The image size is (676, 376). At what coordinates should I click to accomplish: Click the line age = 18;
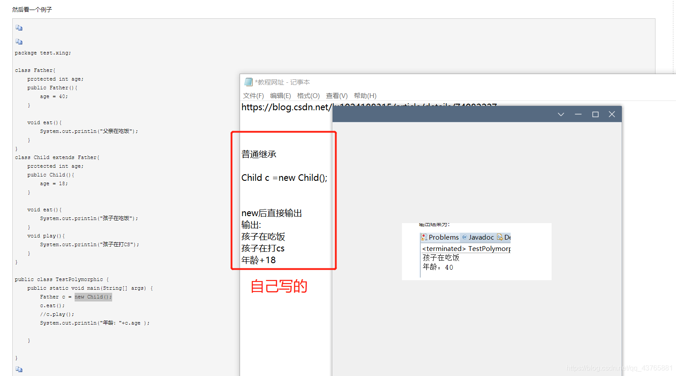tap(54, 183)
